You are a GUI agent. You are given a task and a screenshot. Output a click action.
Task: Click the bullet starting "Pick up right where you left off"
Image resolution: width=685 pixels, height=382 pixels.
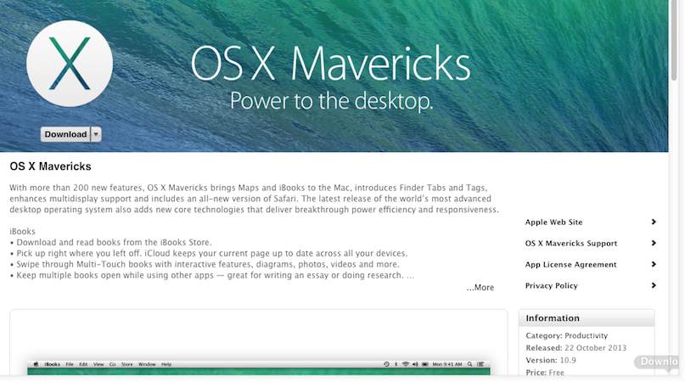(208, 253)
